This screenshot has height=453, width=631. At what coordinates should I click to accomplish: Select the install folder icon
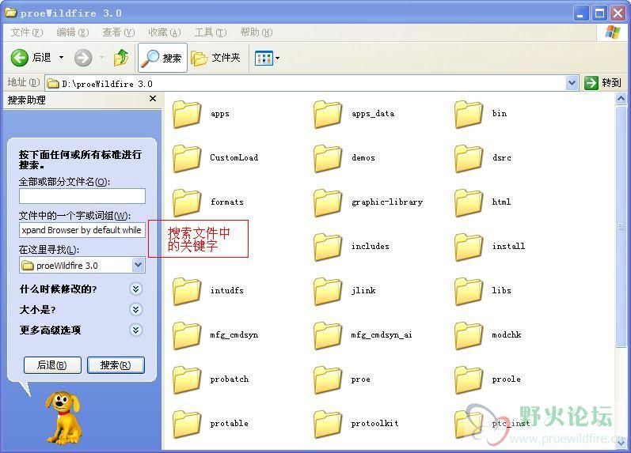(x=469, y=247)
